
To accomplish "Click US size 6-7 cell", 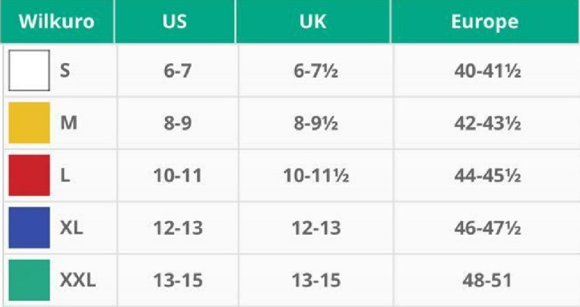I will 177,71.
